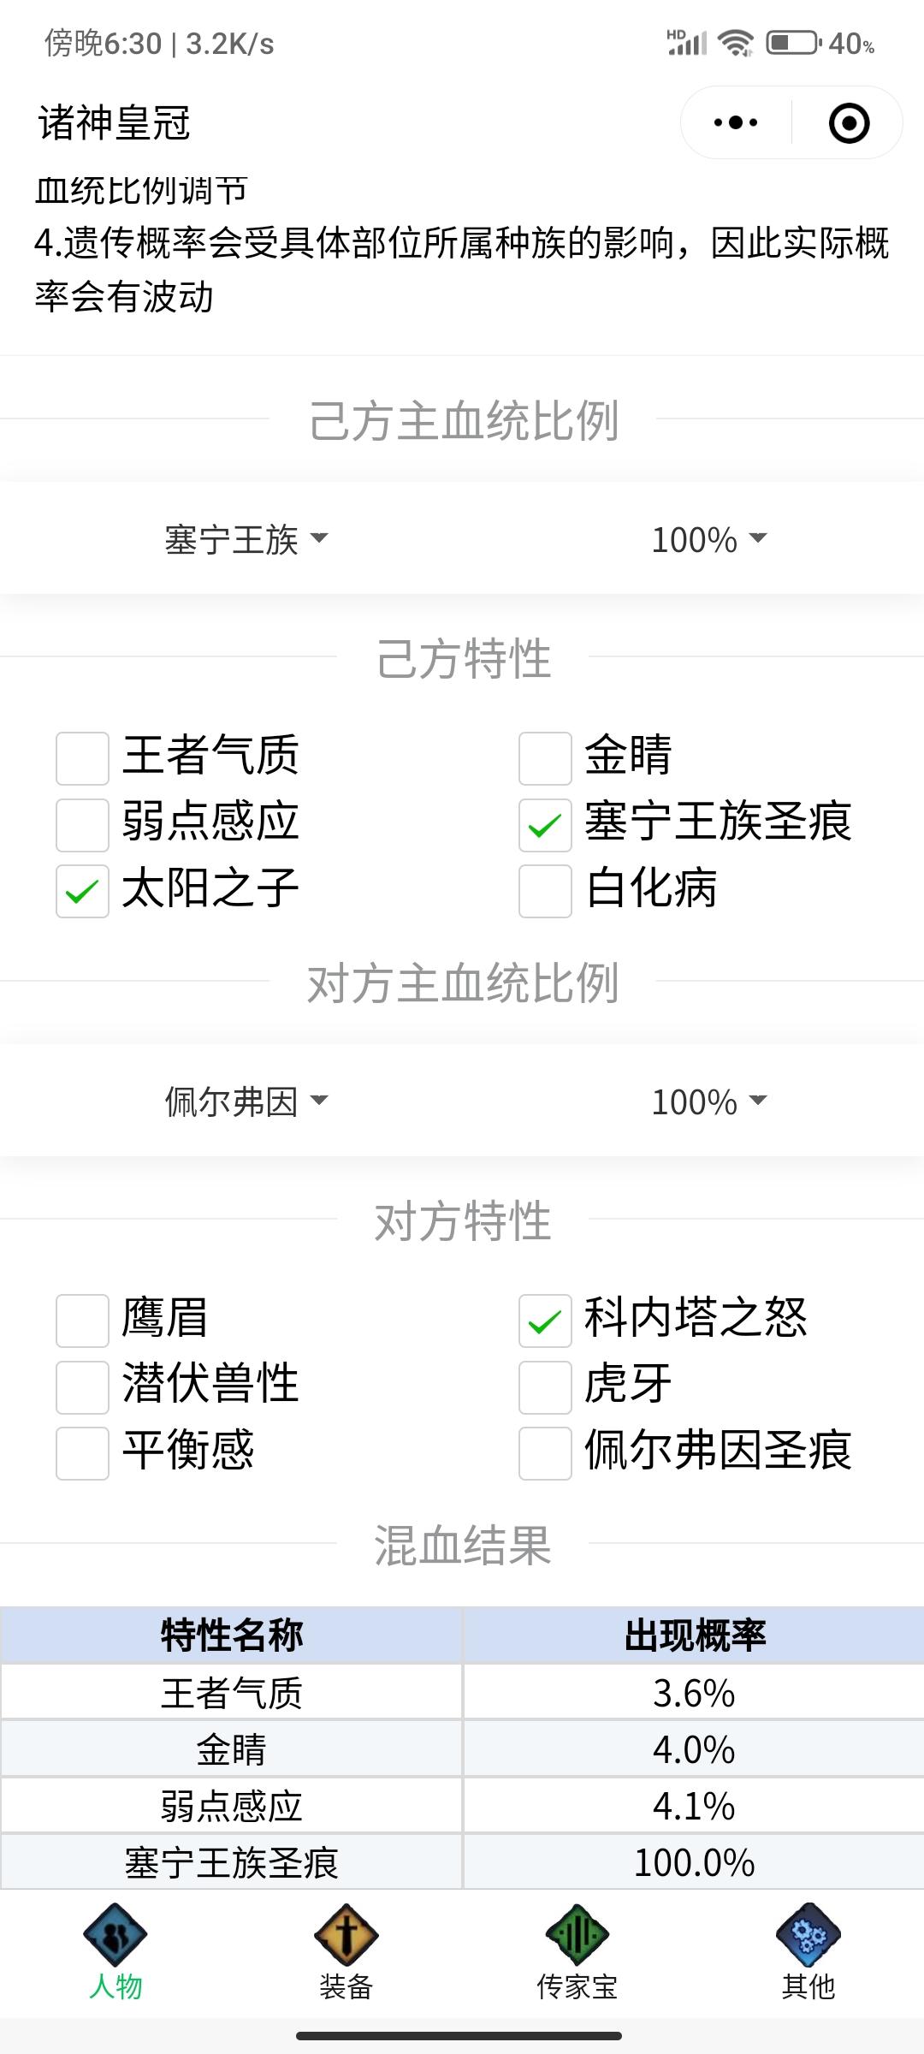Check the 白化病 trait box
Image resolution: width=924 pixels, height=2054 pixels.
[x=545, y=891]
